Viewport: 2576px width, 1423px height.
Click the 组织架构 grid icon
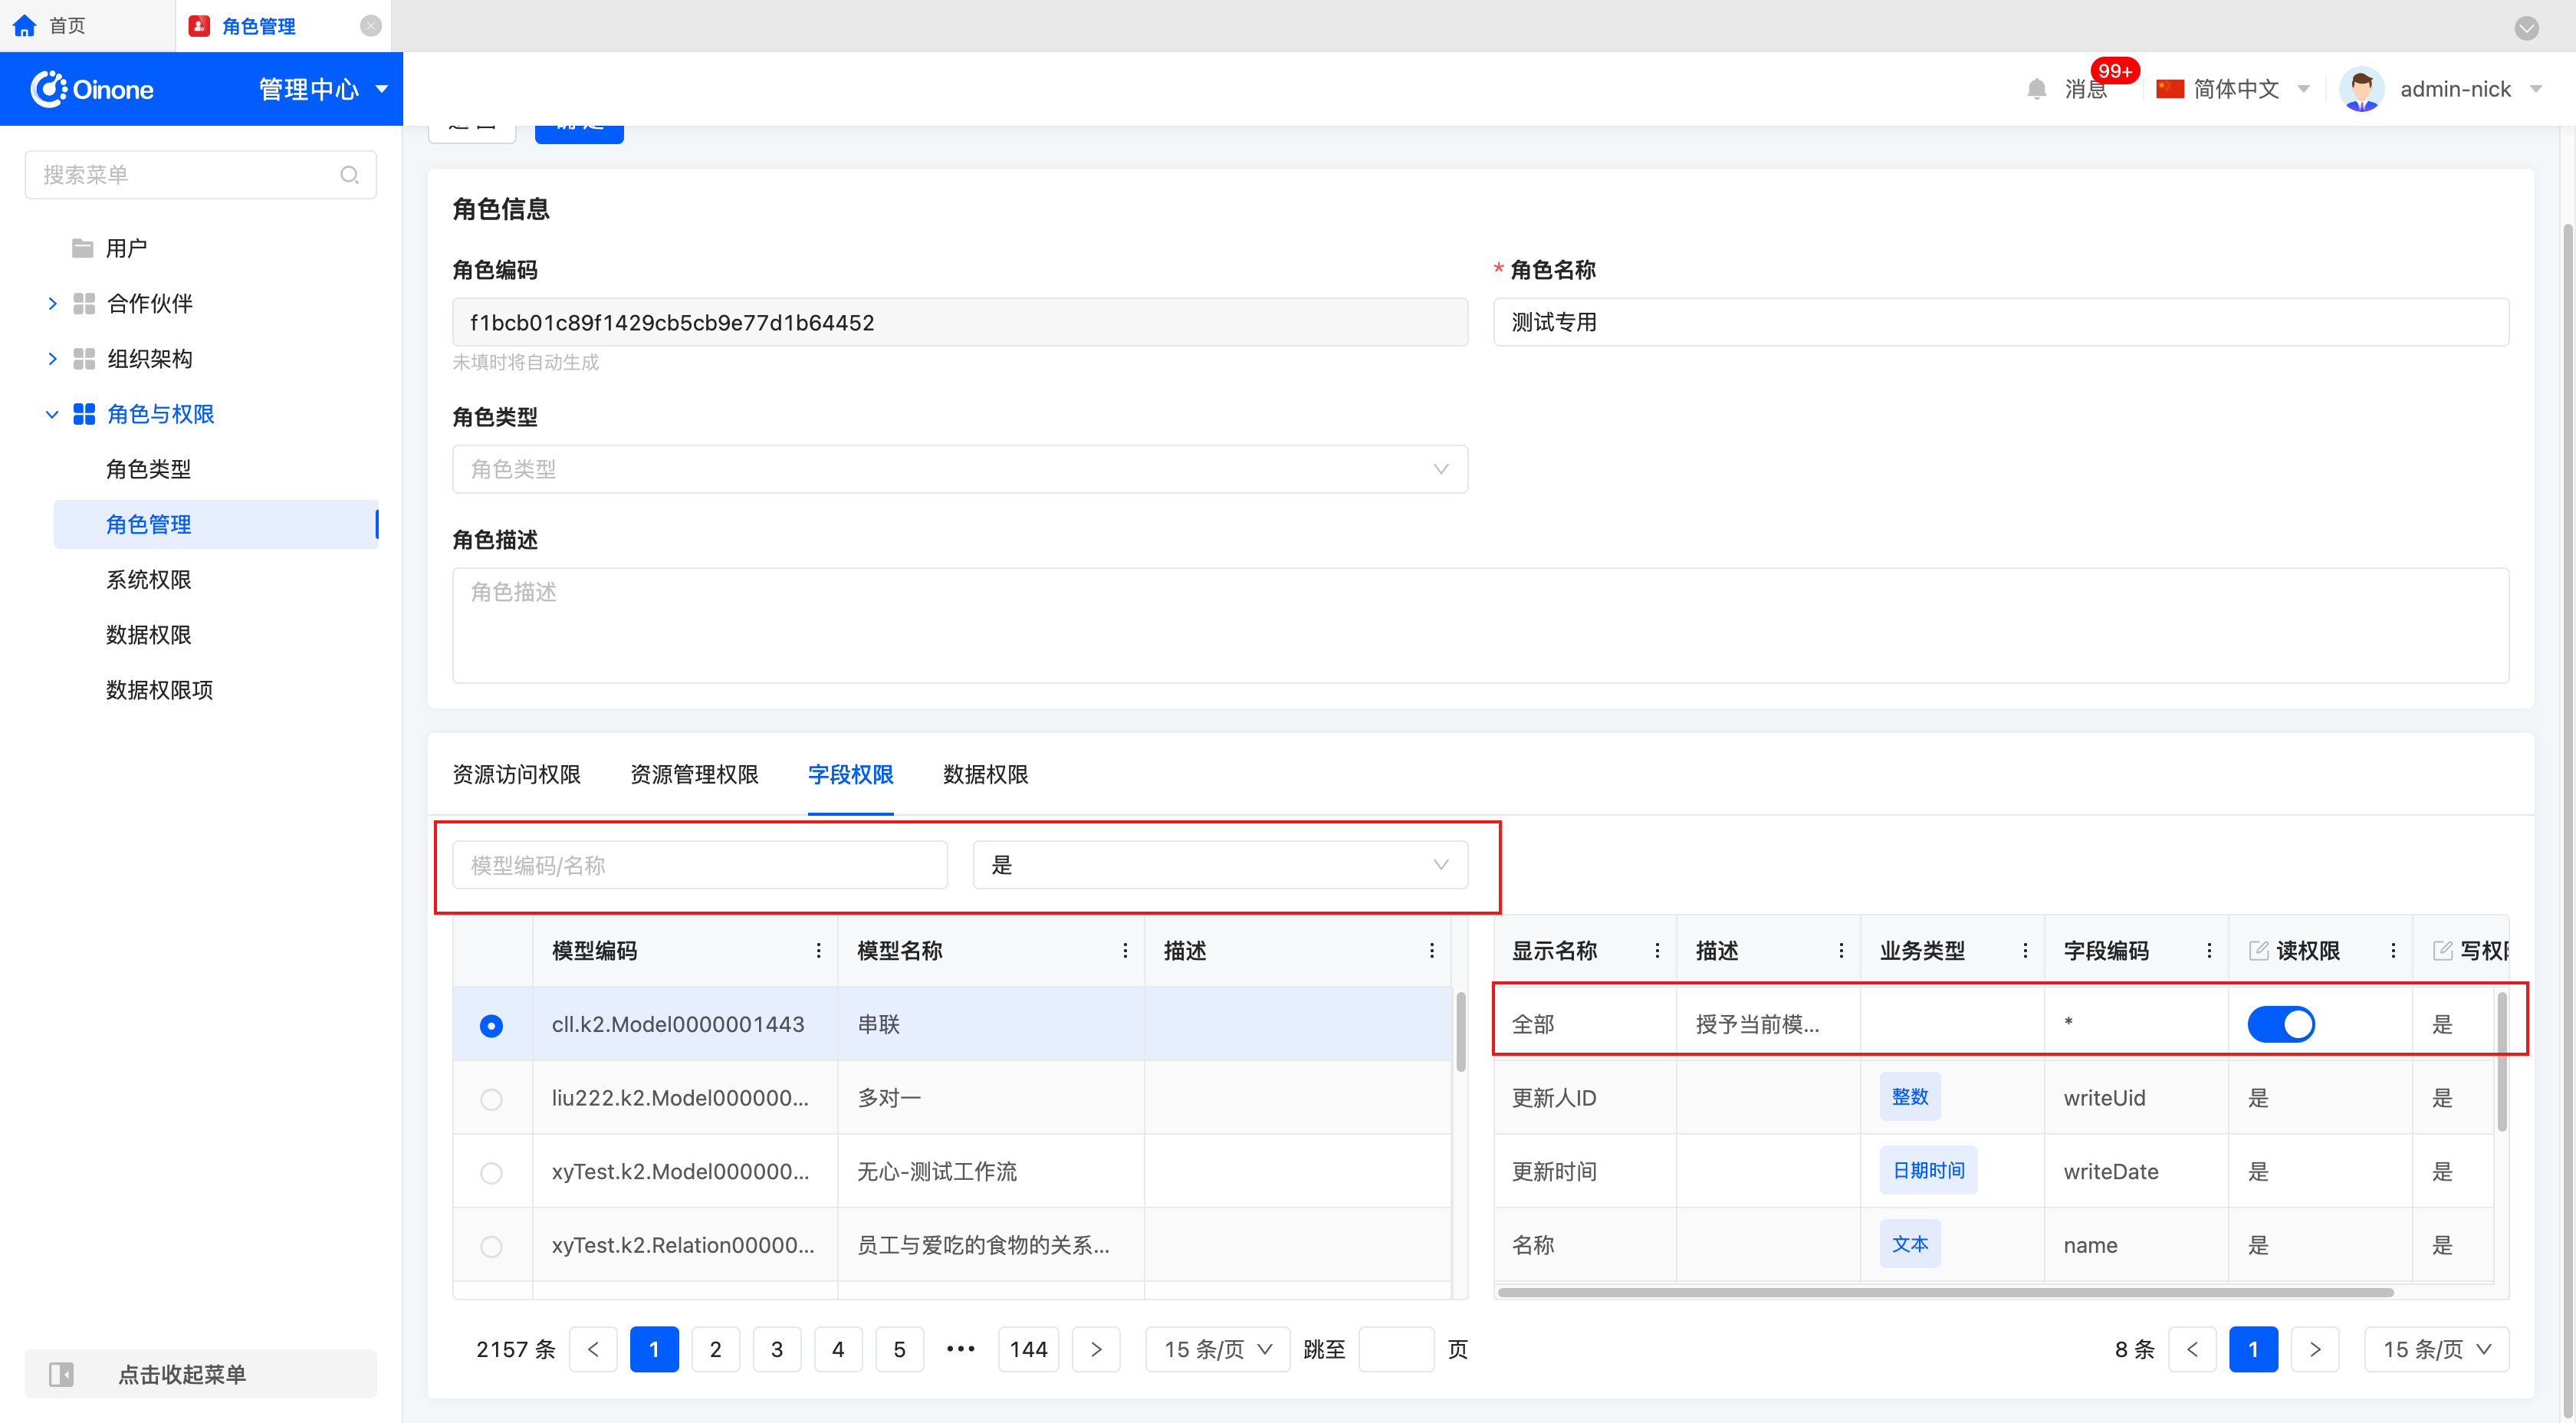click(x=84, y=358)
